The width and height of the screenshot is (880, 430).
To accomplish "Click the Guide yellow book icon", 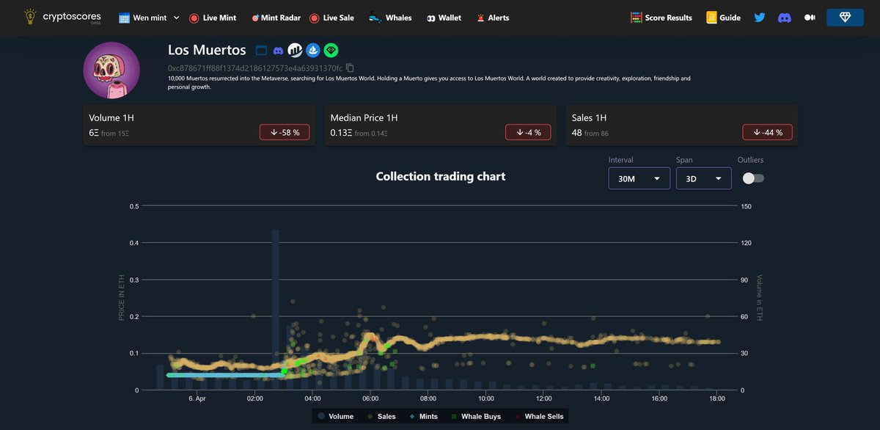I will tap(711, 18).
